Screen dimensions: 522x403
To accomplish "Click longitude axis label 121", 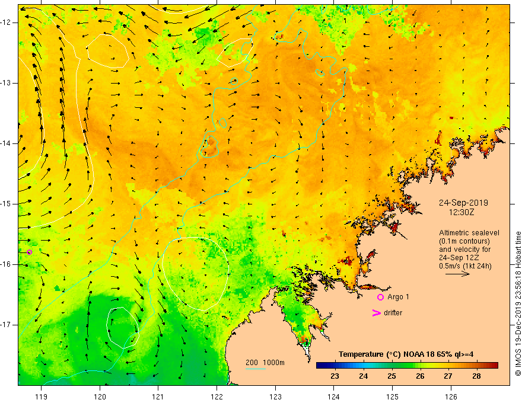I will 158,396.
